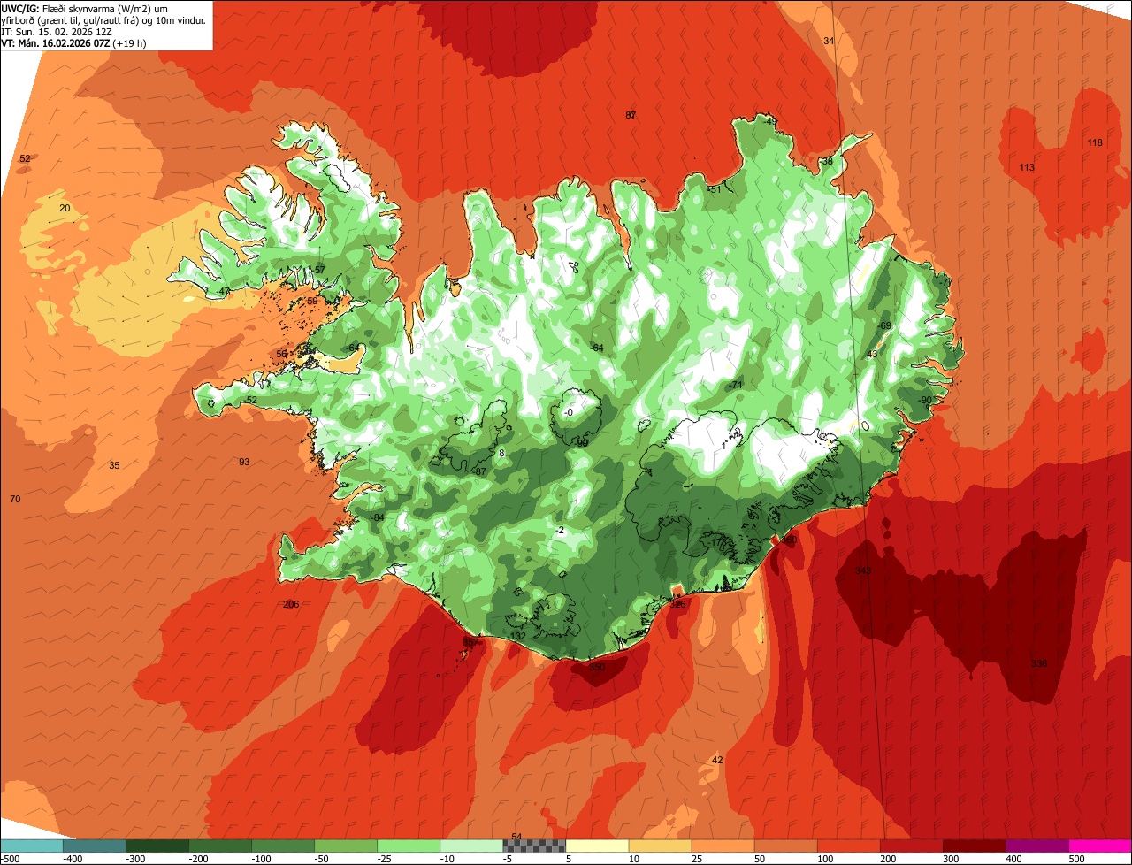Click the map value '113' over the sea
This screenshot has height=865, width=1132.
pos(1027,167)
